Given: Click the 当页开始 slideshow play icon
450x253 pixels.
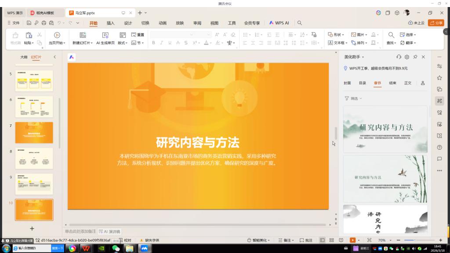Looking at the screenshot, I should click(x=57, y=35).
